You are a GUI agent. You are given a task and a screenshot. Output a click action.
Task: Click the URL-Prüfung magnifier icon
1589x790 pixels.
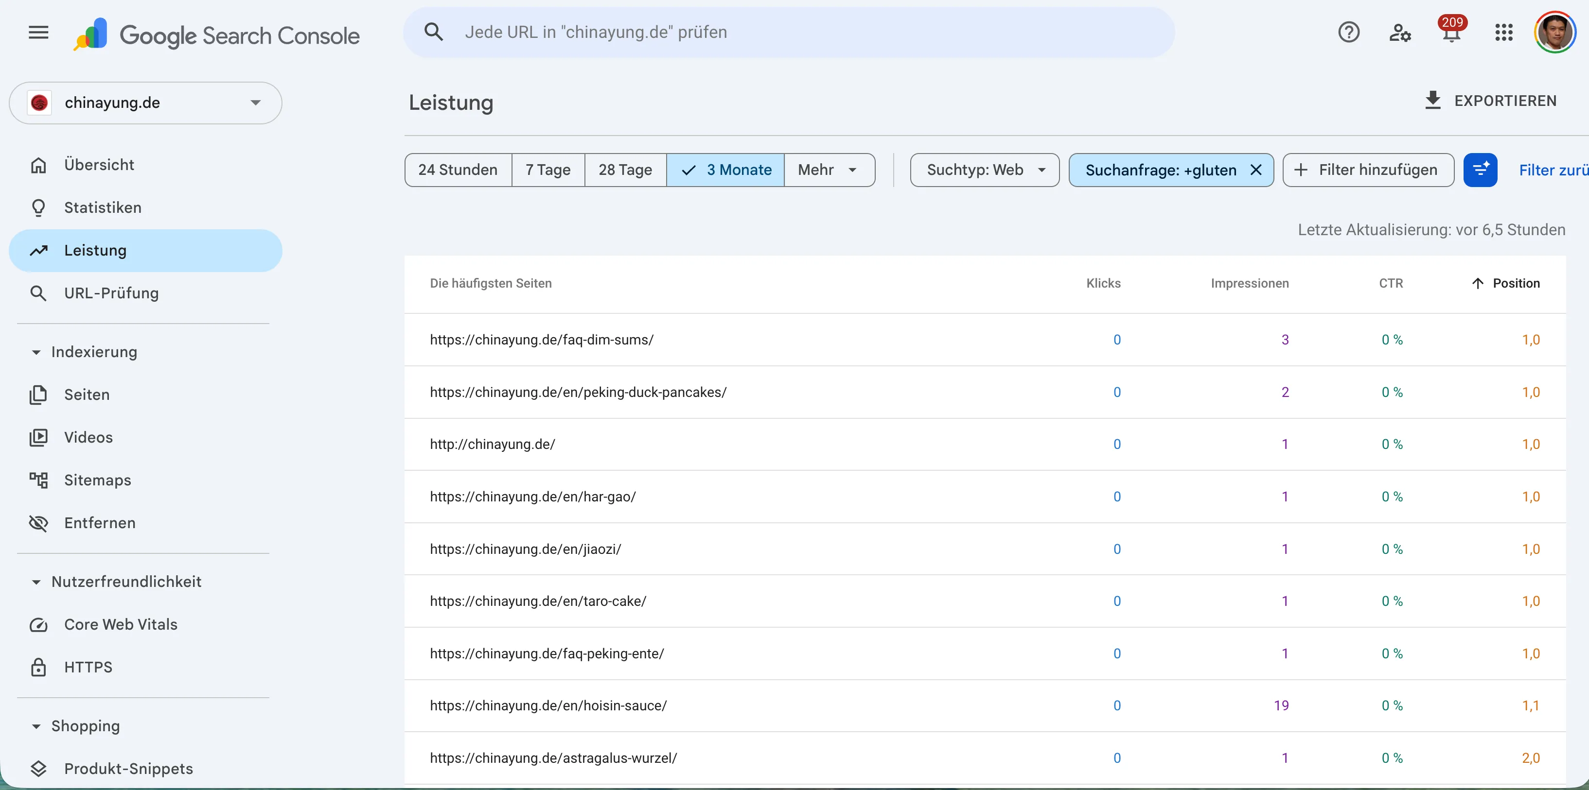coord(38,293)
